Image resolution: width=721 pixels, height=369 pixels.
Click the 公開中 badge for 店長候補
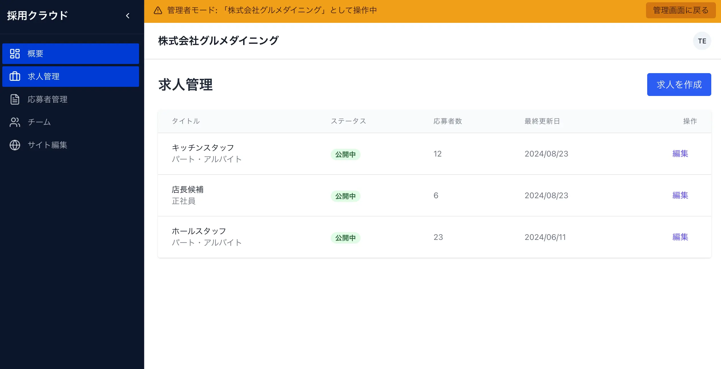pos(345,196)
